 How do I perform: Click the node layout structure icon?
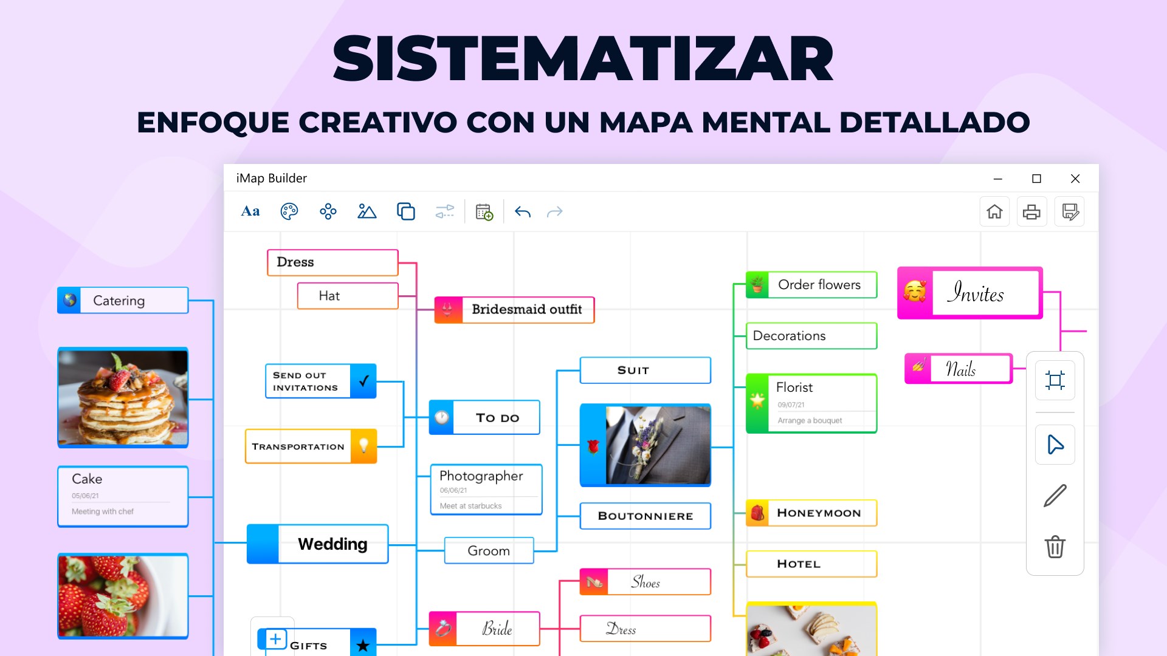pyautogui.click(x=328, y=211)
